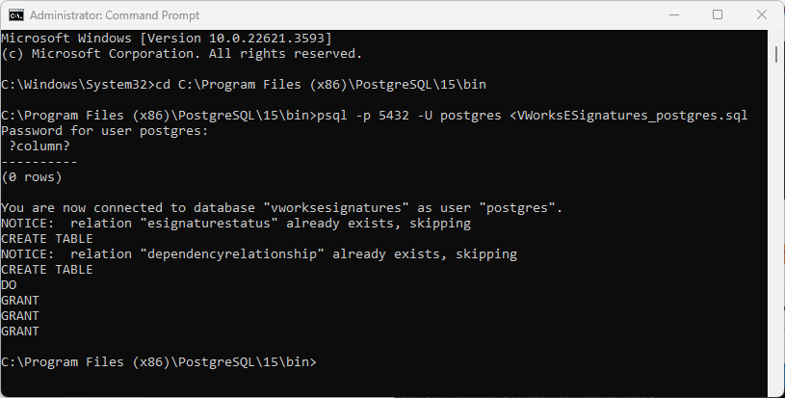Click the 'DO' output line
The width and height of the screenshot is (785, 398).
tap(9, 285)
